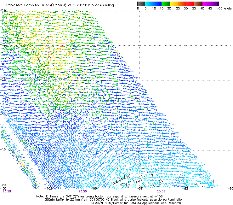Click the purple 23:58 time label
233x205 pixels.
pos(7,191)
